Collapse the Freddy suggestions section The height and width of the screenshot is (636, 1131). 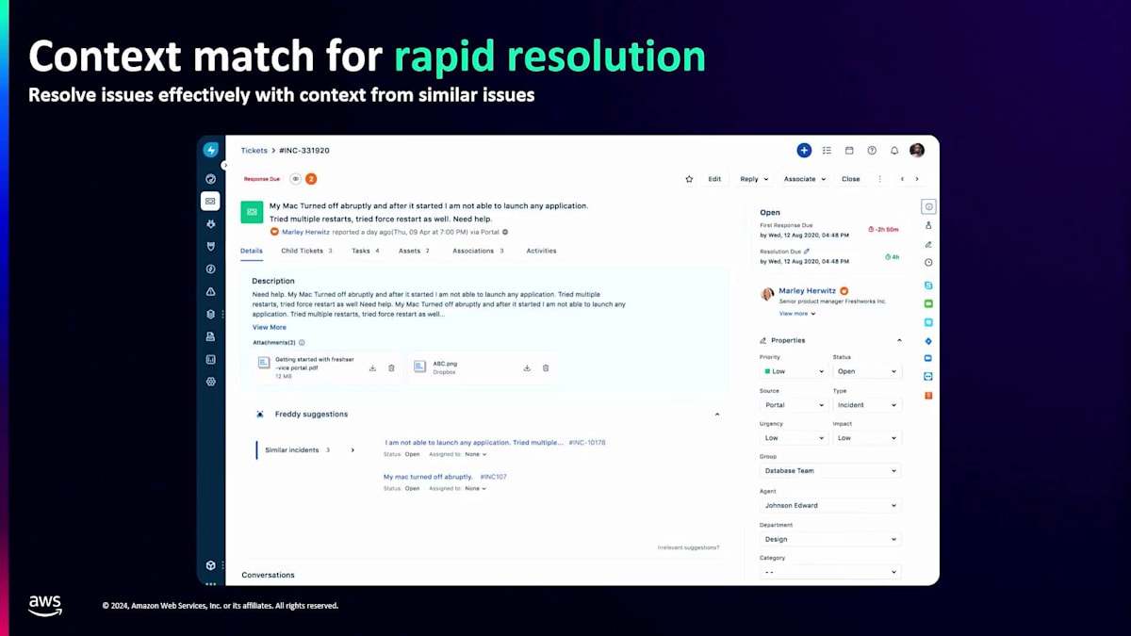coord(717,415)
